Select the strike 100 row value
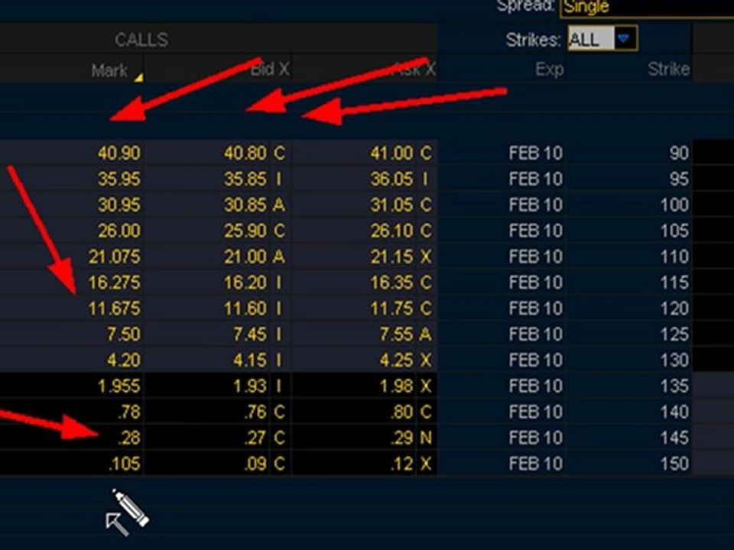 coord(674,205)
